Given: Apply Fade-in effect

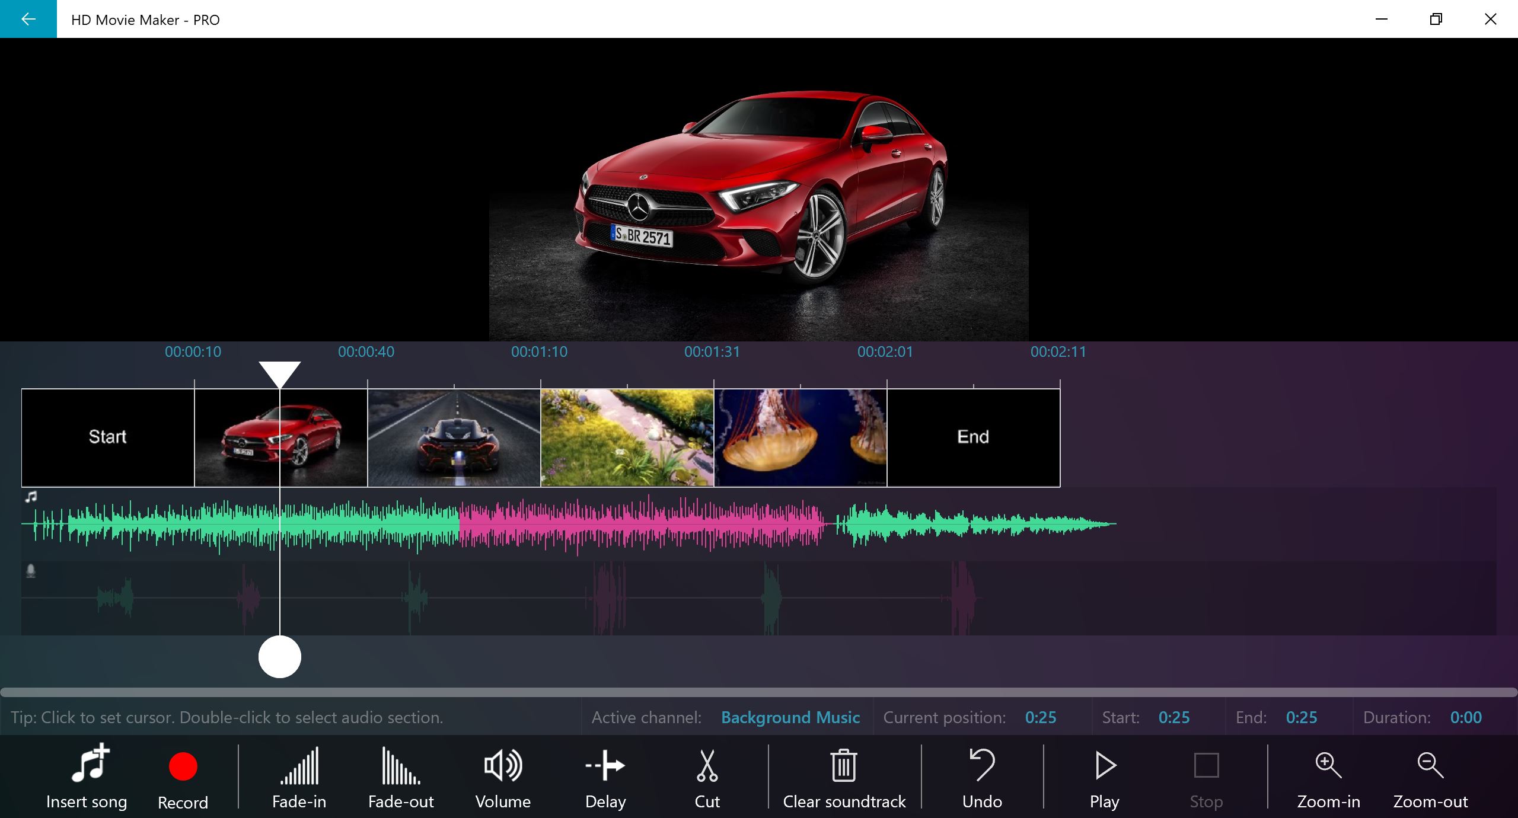Looking at the screenshot, I should 299,777.
